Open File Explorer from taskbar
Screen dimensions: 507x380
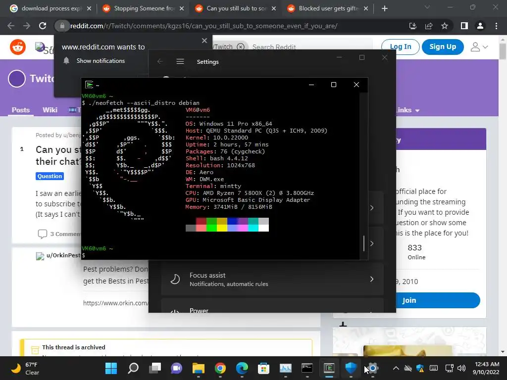tap(198, 368)
